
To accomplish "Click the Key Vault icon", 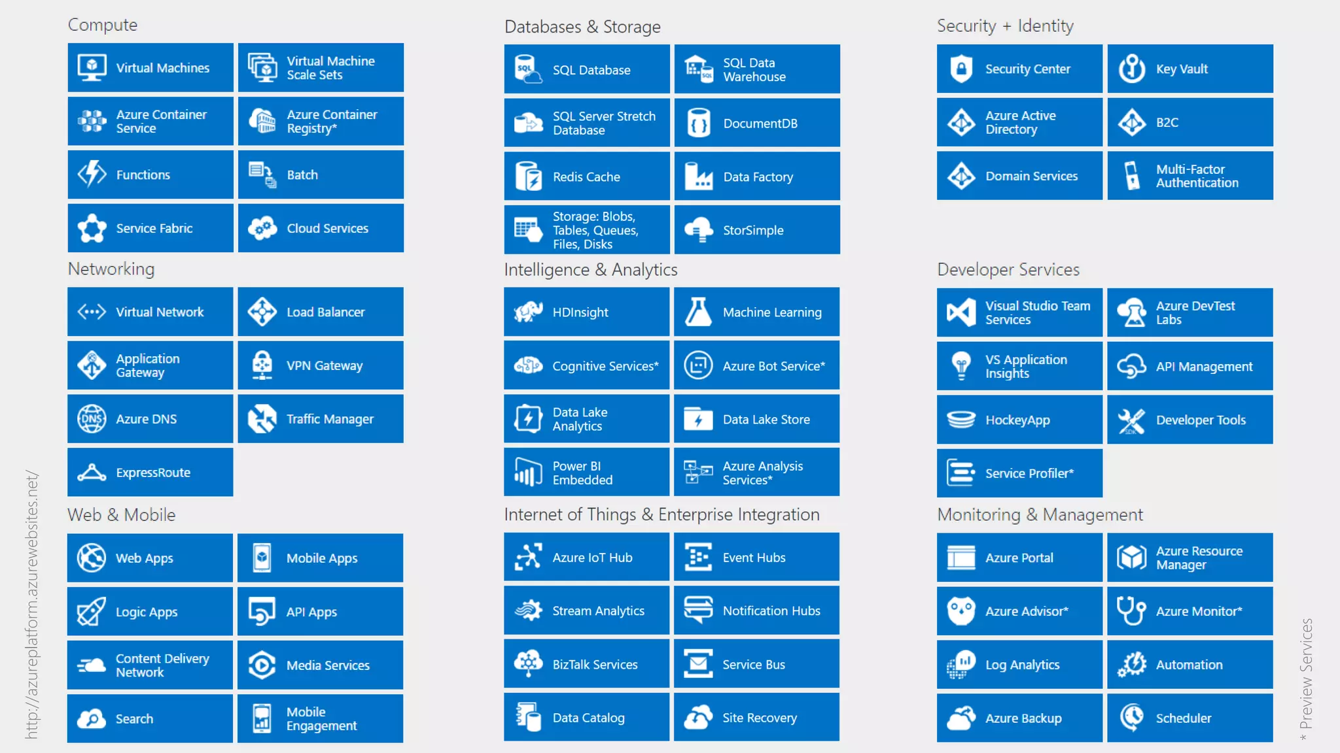I will click(1131, 69).
